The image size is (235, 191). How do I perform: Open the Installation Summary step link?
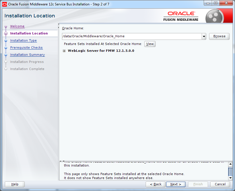tap(27, 55)
